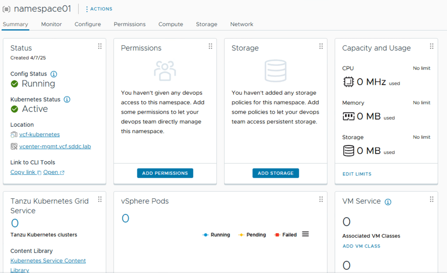The image size is (447, 273).
Task: Follow the vcenter-mgmt.vcf.sddc.lab link
Action: pyautogui.click(x=55, y=147)
